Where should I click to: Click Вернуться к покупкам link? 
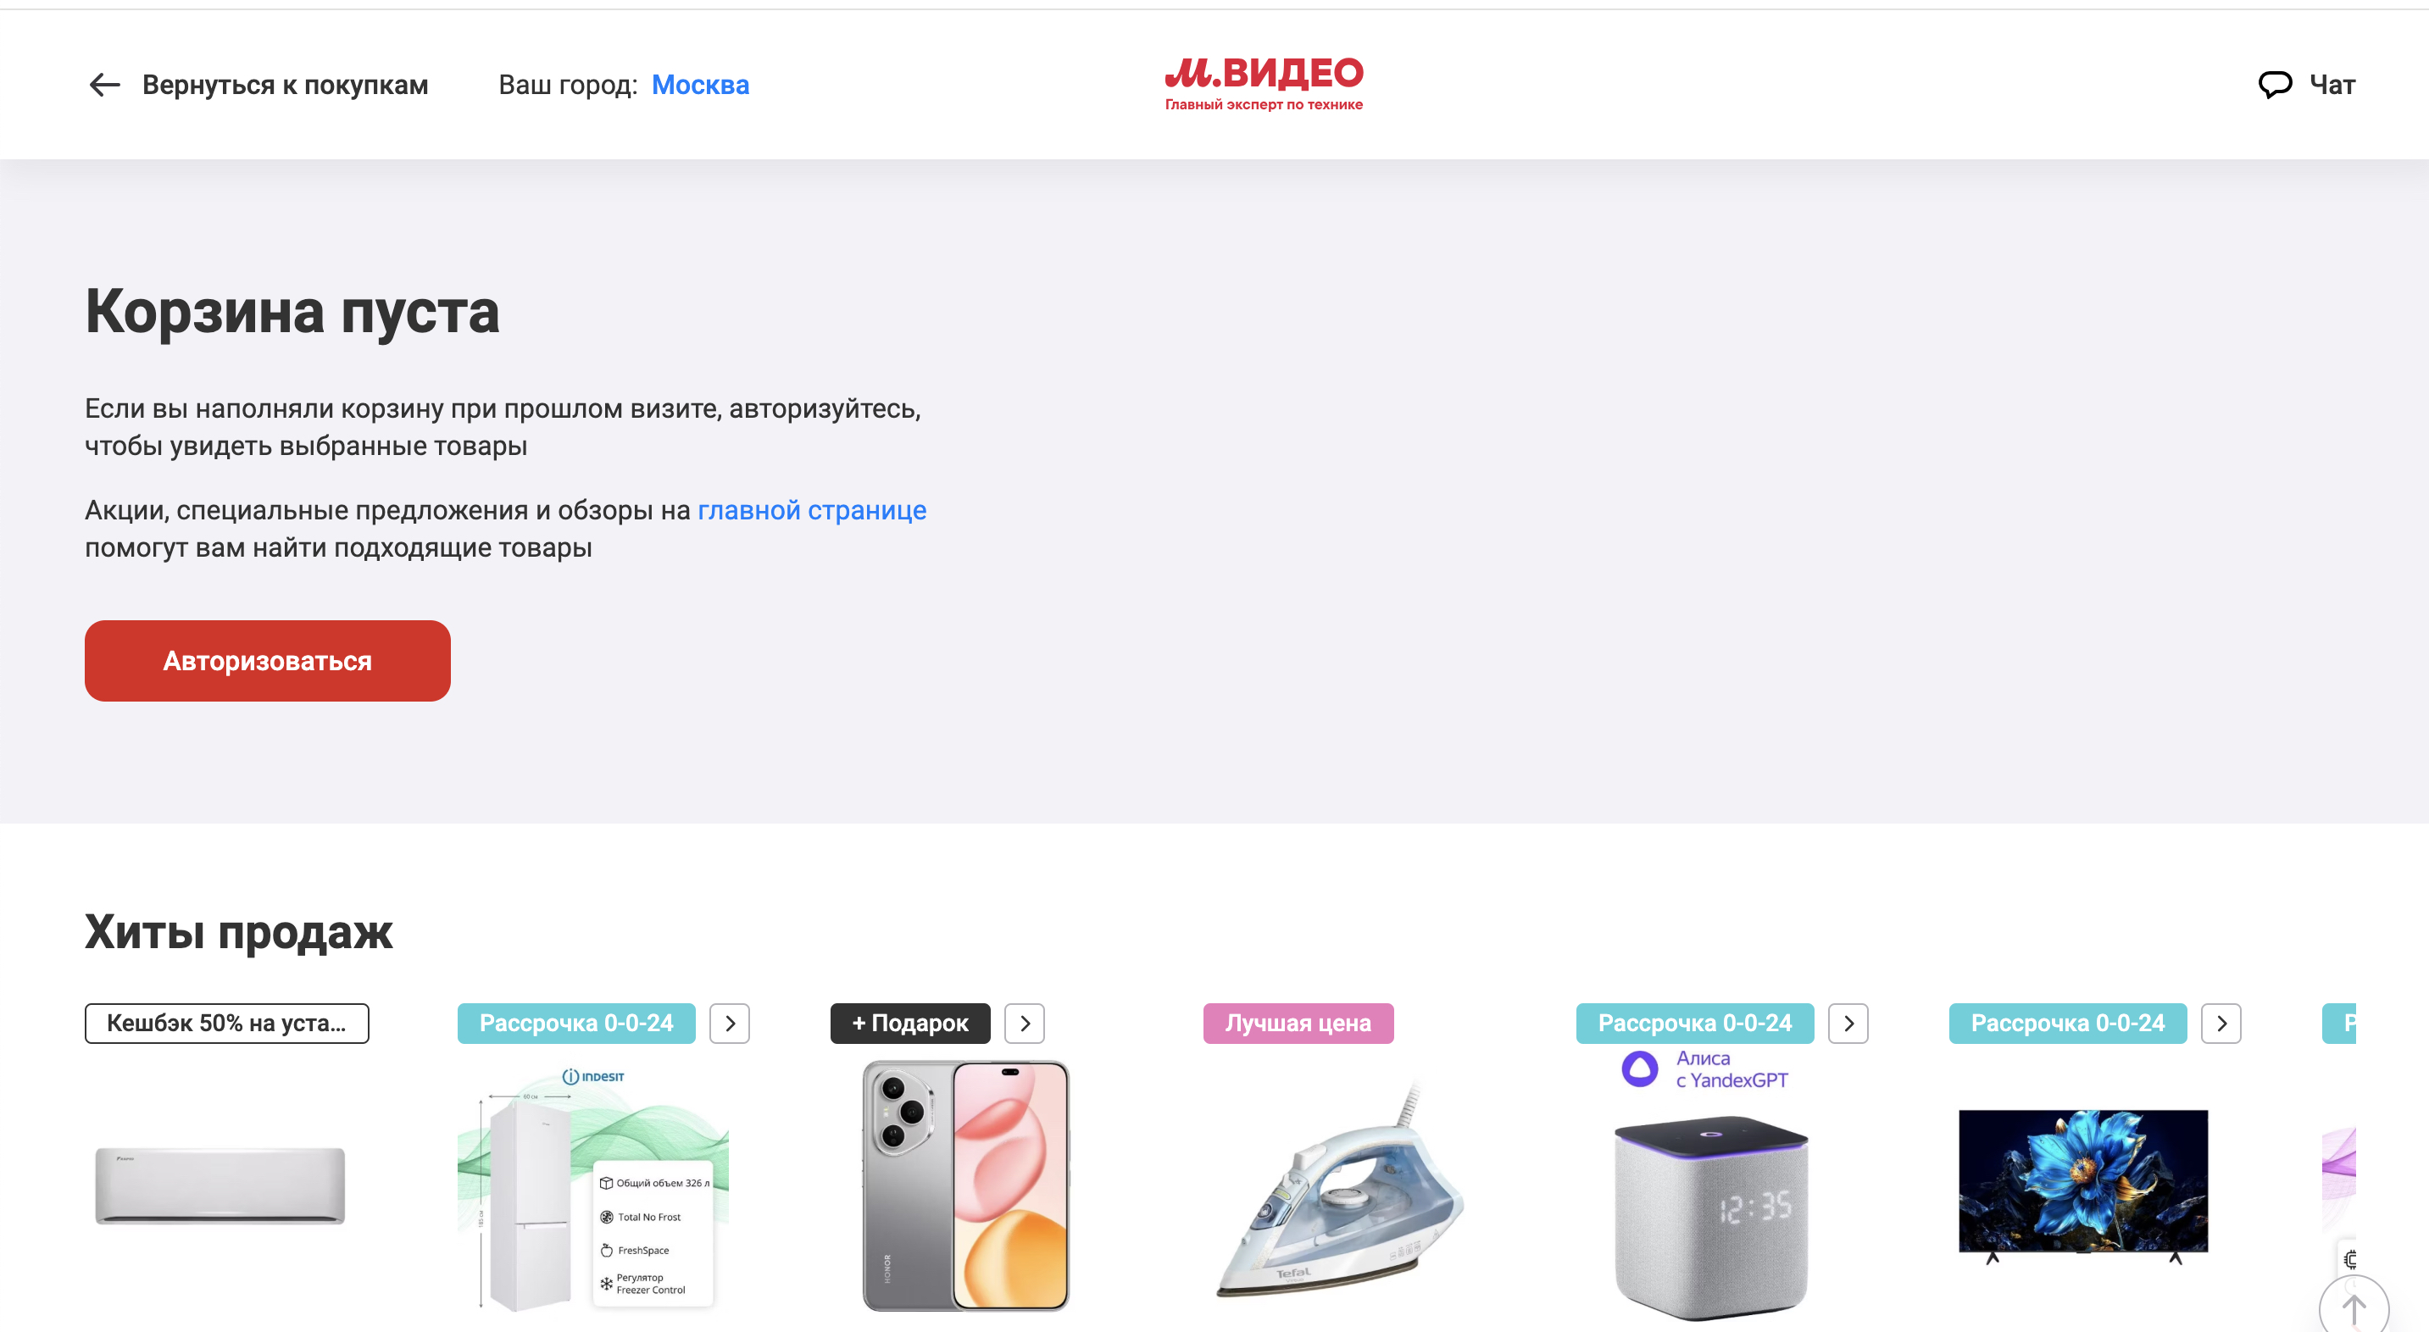(x=285, y=85)
